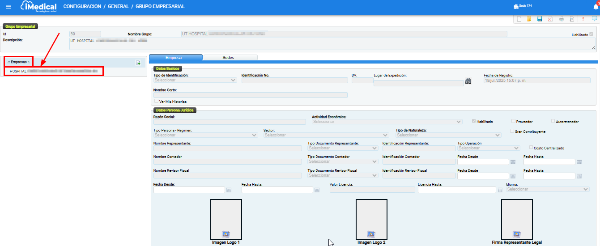600x246 pixels.
Task: Click the printer toolbar icon
Action: [x=561, y=19]
